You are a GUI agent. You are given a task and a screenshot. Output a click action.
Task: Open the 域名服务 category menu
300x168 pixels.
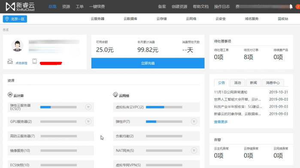pos(252,19)
